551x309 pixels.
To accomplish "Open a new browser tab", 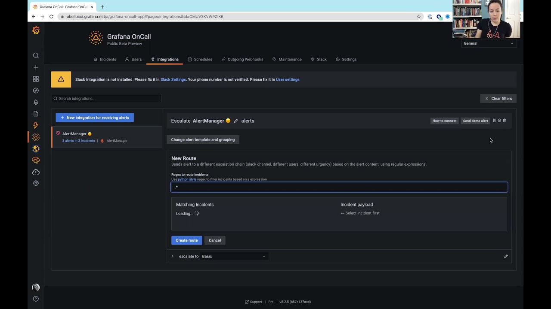I will coord(102,7).
